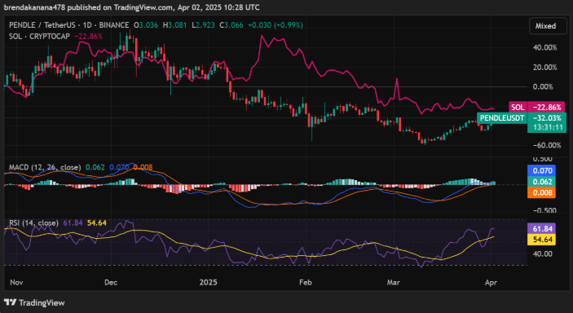Viewport: 573px width, 313px height.
Task: Click the Mar label on time axis
Action: pyautogui.click(x=394, y=283)
